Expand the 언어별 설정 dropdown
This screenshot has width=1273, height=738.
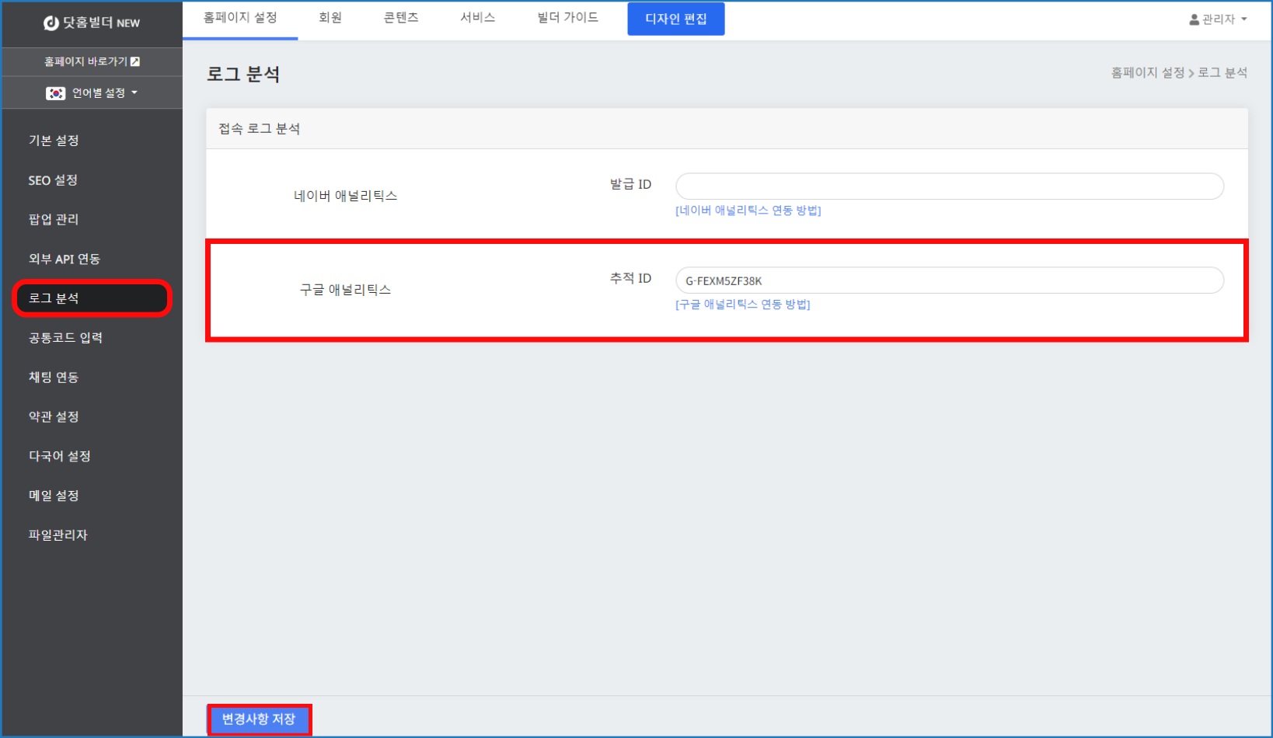(134, 93)
